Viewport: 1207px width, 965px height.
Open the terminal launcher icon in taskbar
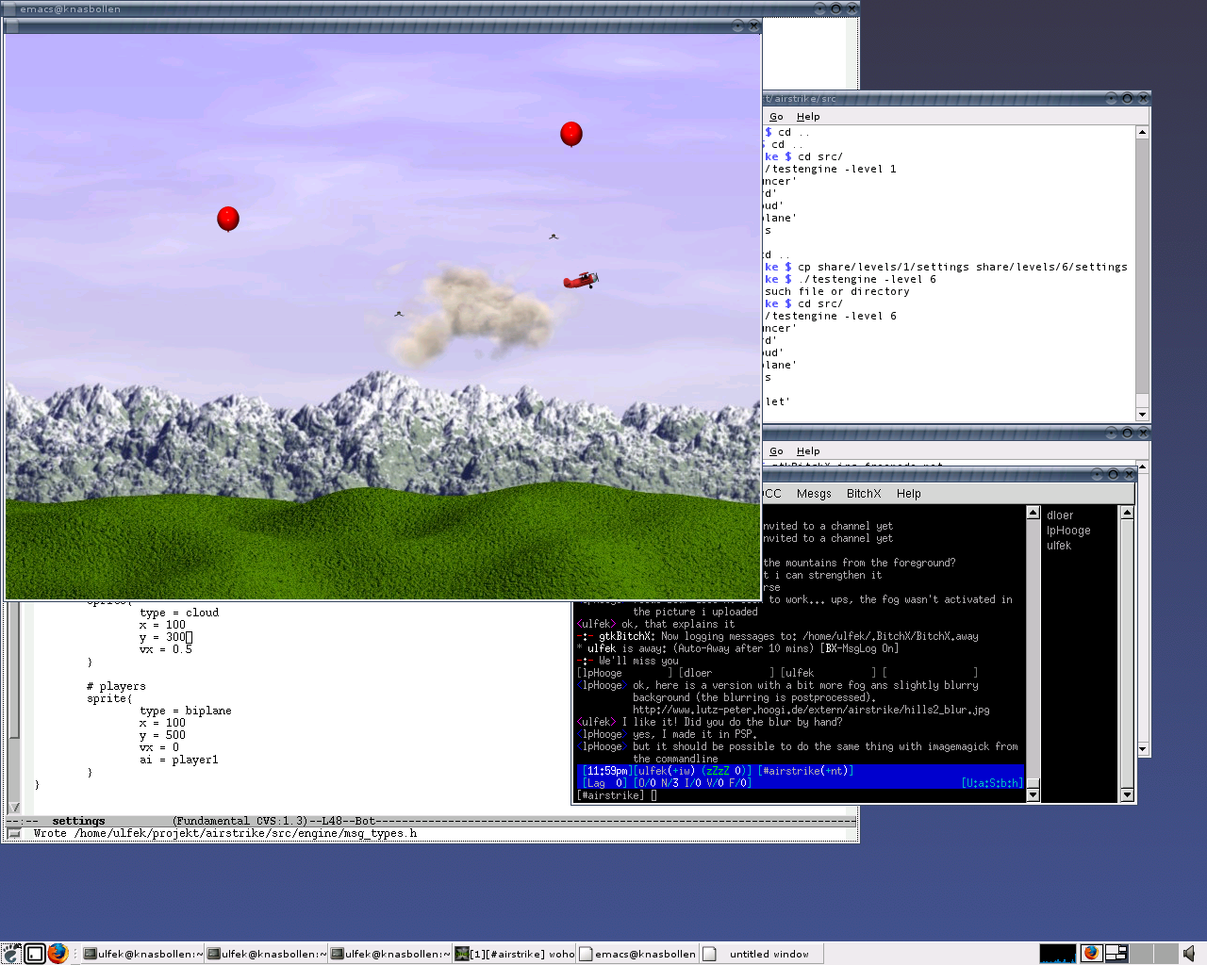point(35,954)
